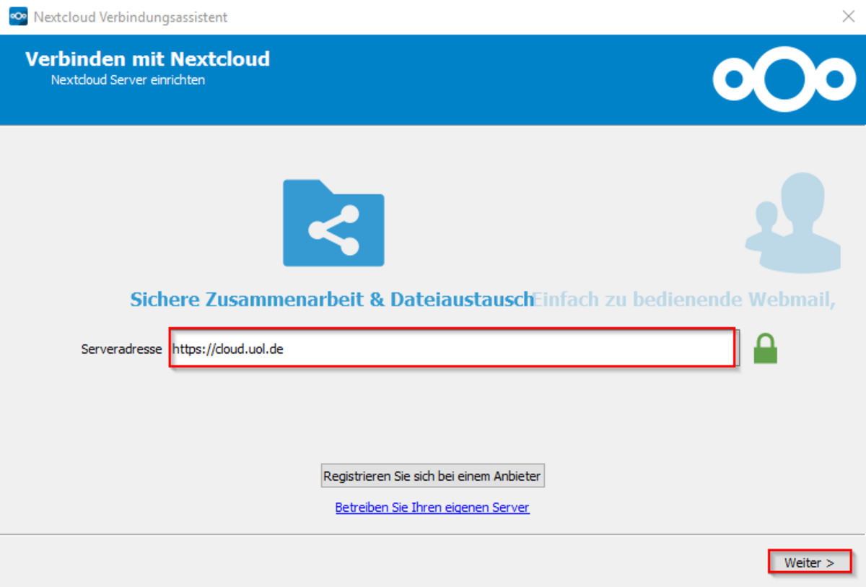
Task: Click the 'Serveradresse' label
Action: pos(121,349)
